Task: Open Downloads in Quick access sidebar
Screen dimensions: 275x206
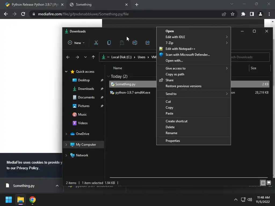Action: [86, 89]
